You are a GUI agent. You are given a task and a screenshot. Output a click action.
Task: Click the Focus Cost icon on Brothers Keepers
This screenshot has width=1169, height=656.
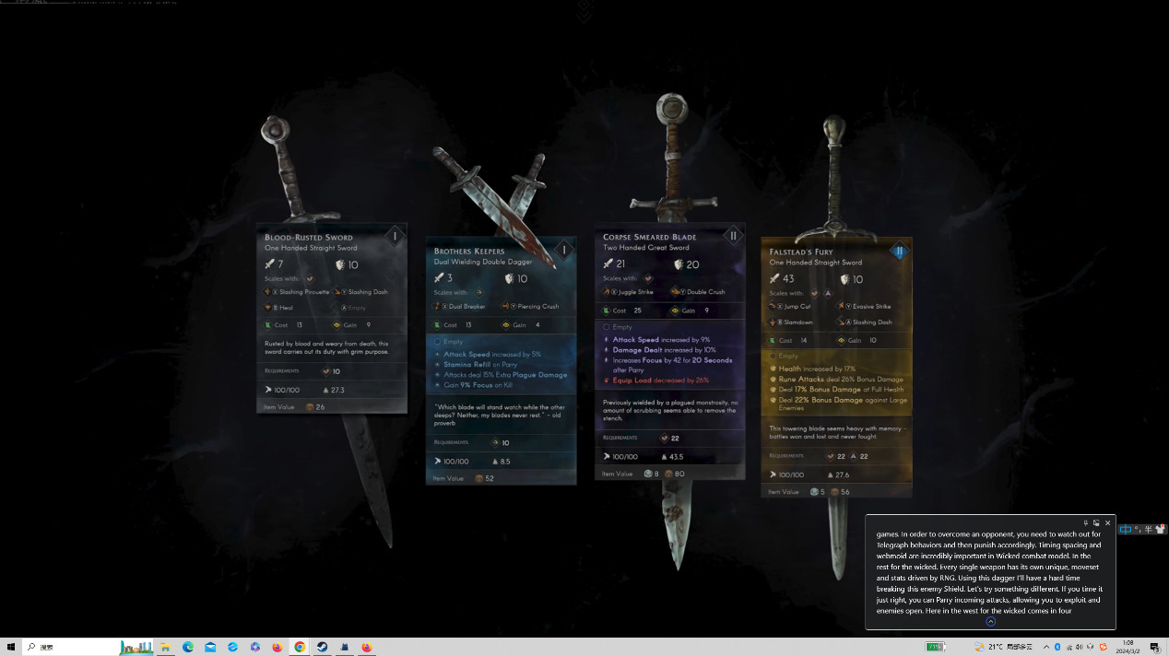click(x=438, y=325)
